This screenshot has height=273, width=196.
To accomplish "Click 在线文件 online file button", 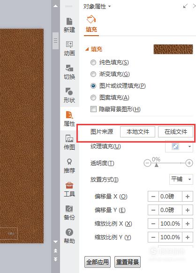I will 175,132.
